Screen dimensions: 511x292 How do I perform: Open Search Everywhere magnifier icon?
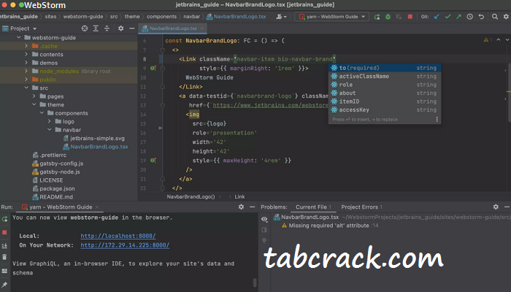(x=495, y=17)
